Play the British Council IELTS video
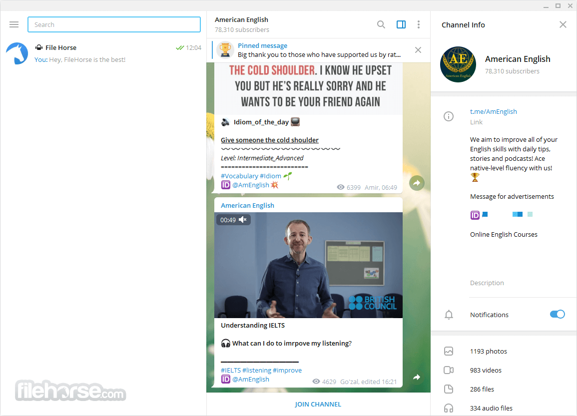577x416 pixels. point(308,265)
